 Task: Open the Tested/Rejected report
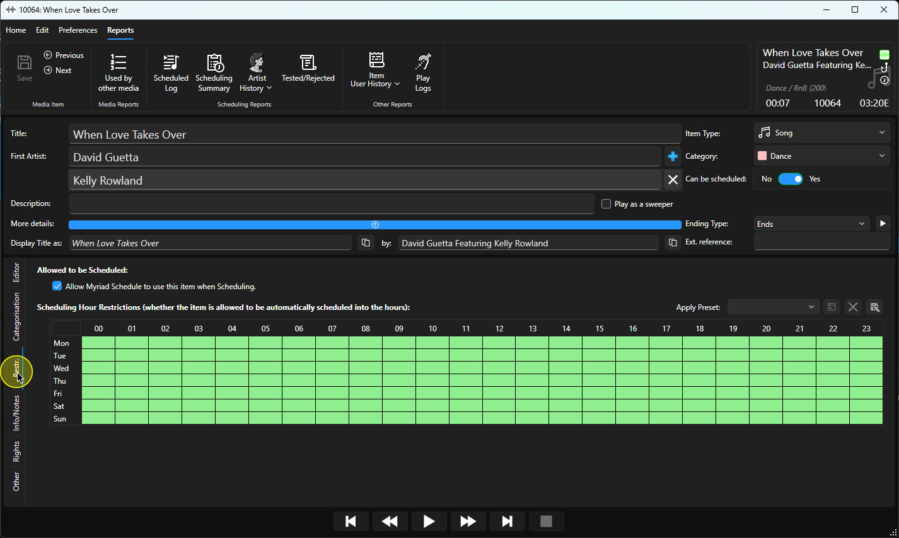pyautogui.click(x=308, y=69)
